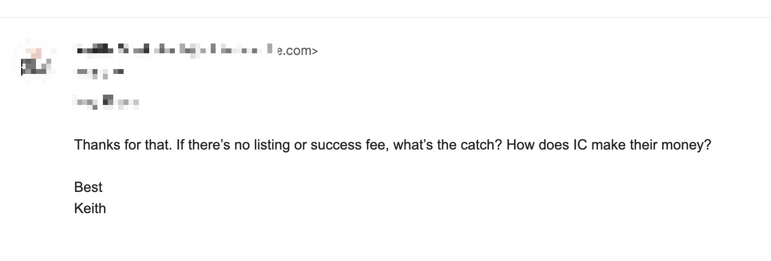Click the blurred line below the sender address
Viewport: 771px width, 261px height.
point(99,71)
